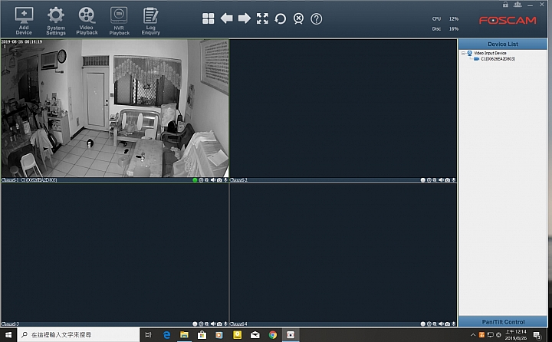Viewport: 552px width, 342px height.
Task: Select Video Input Device in tree
Action: coord(490,53)
